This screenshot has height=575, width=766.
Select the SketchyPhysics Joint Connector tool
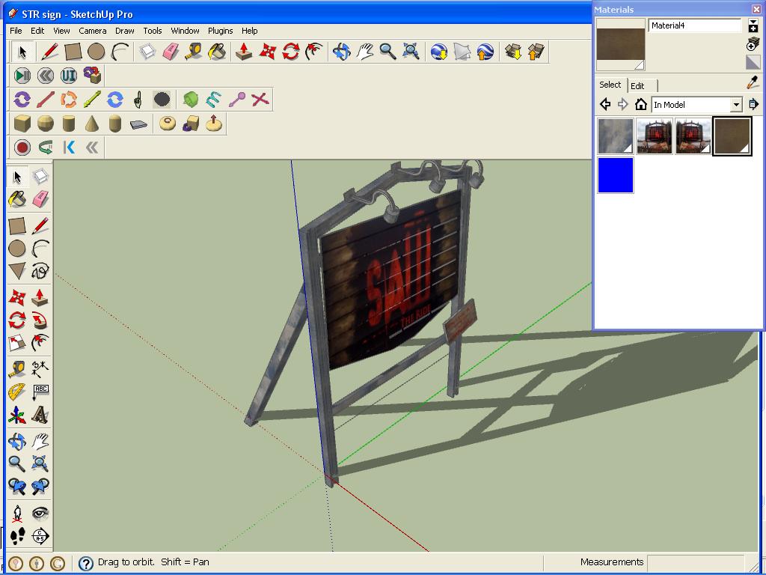pyautogui.click(x=92, y=76)
